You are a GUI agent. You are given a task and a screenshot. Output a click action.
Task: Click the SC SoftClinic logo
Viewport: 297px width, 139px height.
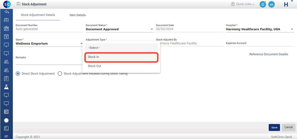coord(7,4)
